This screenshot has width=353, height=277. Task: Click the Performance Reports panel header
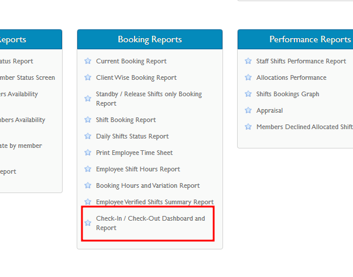pos(296,39)
